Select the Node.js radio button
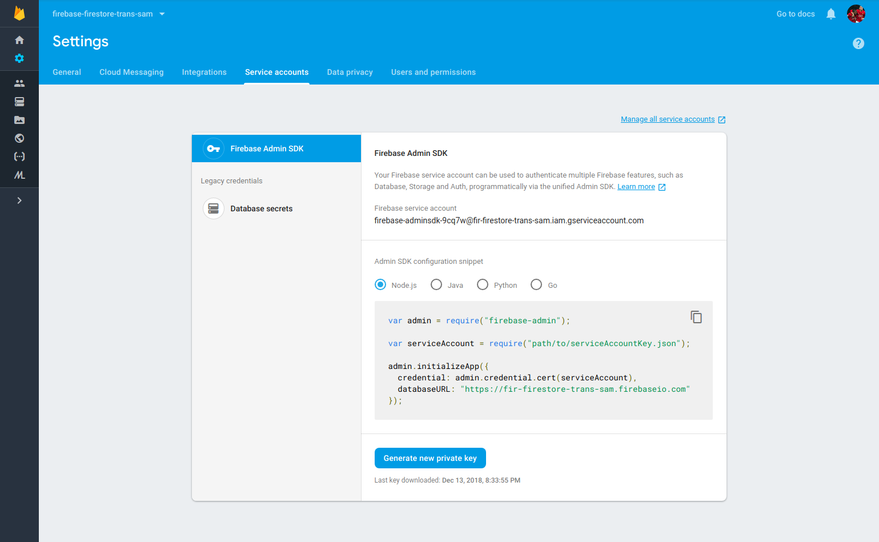879x542 pixels. point(380,284)
